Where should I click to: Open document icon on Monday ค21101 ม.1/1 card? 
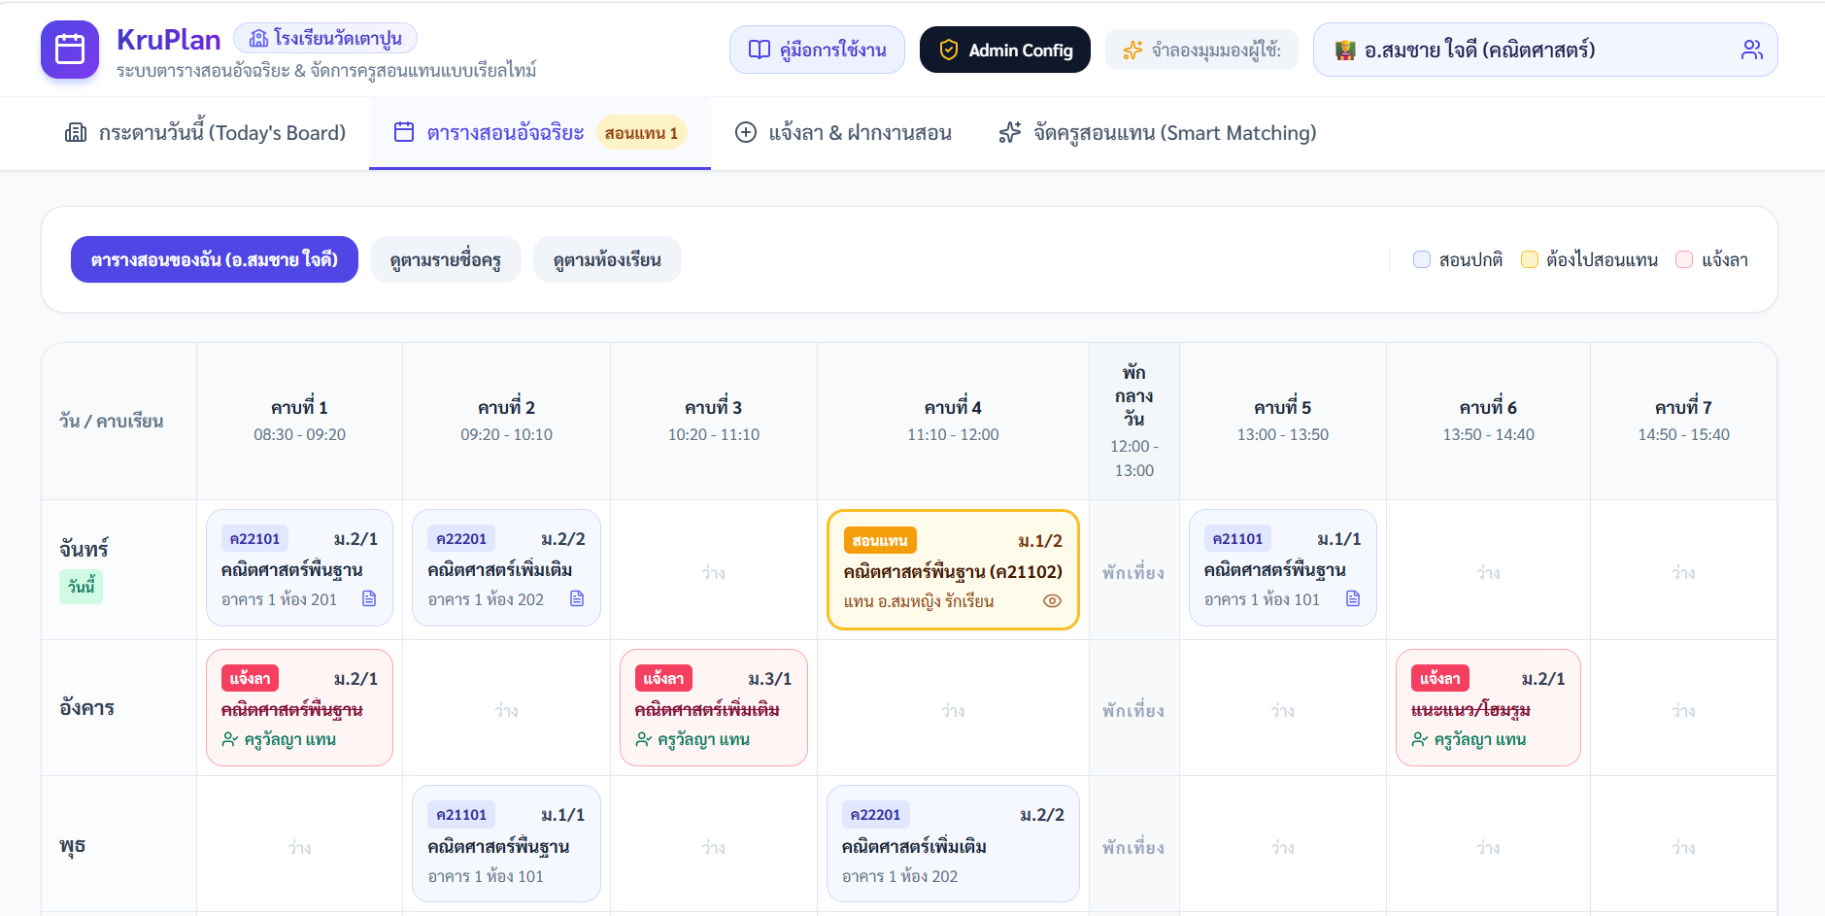(1353, 598)
